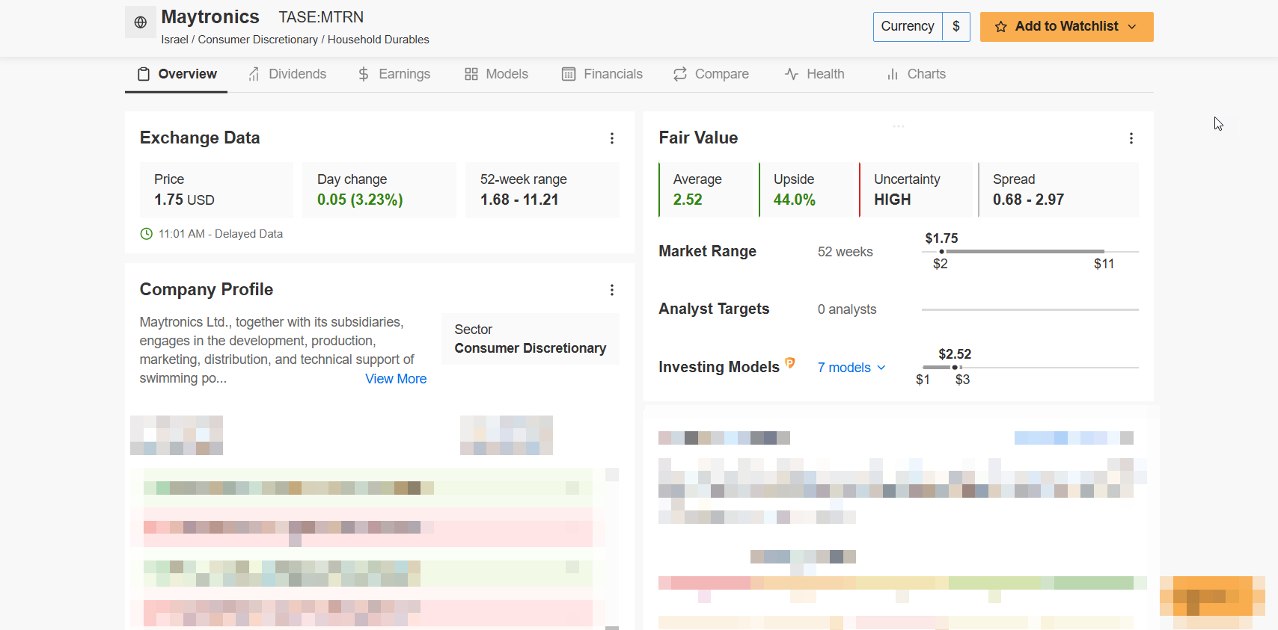Click the Dividends icon
Image resolution: width=1278 pixels, height=630 pixels.
point(254,74)
